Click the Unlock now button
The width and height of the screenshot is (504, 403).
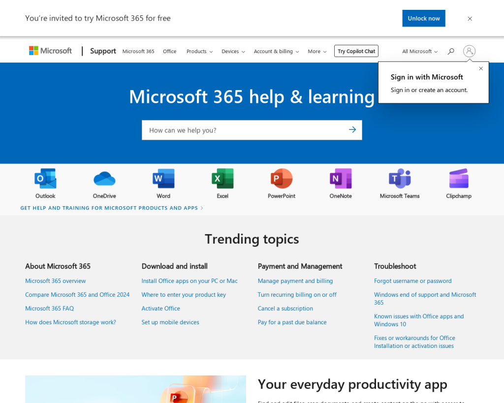pos(424,18)
